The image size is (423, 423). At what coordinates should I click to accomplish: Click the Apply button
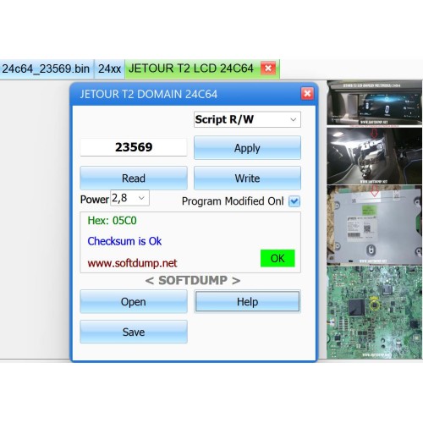247,148
